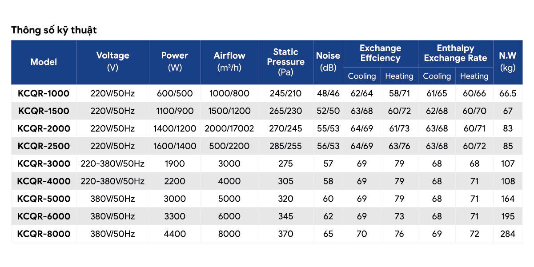Click the 284 net weight cell
534x267 pixels.
pyautogui.click(x=507, y=234)
